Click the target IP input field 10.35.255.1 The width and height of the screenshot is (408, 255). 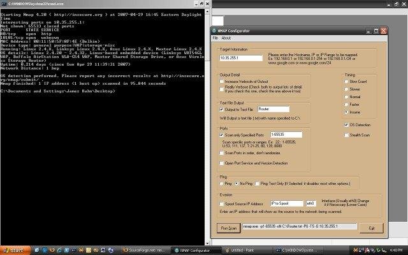(x=241, y=58)
